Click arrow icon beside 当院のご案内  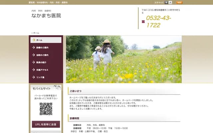tap(34, 55)
